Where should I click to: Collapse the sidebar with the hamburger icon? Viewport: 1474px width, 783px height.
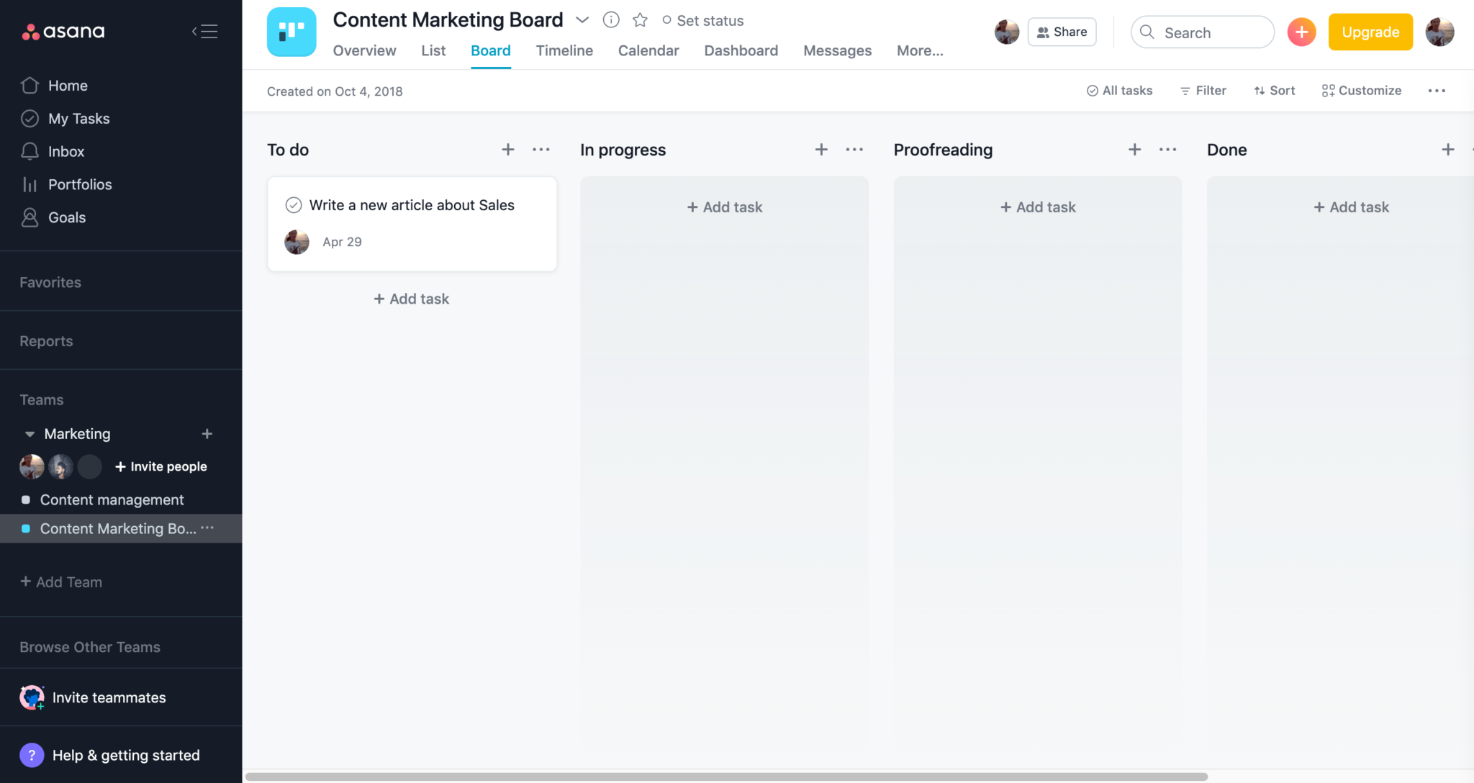click(205, 32)
